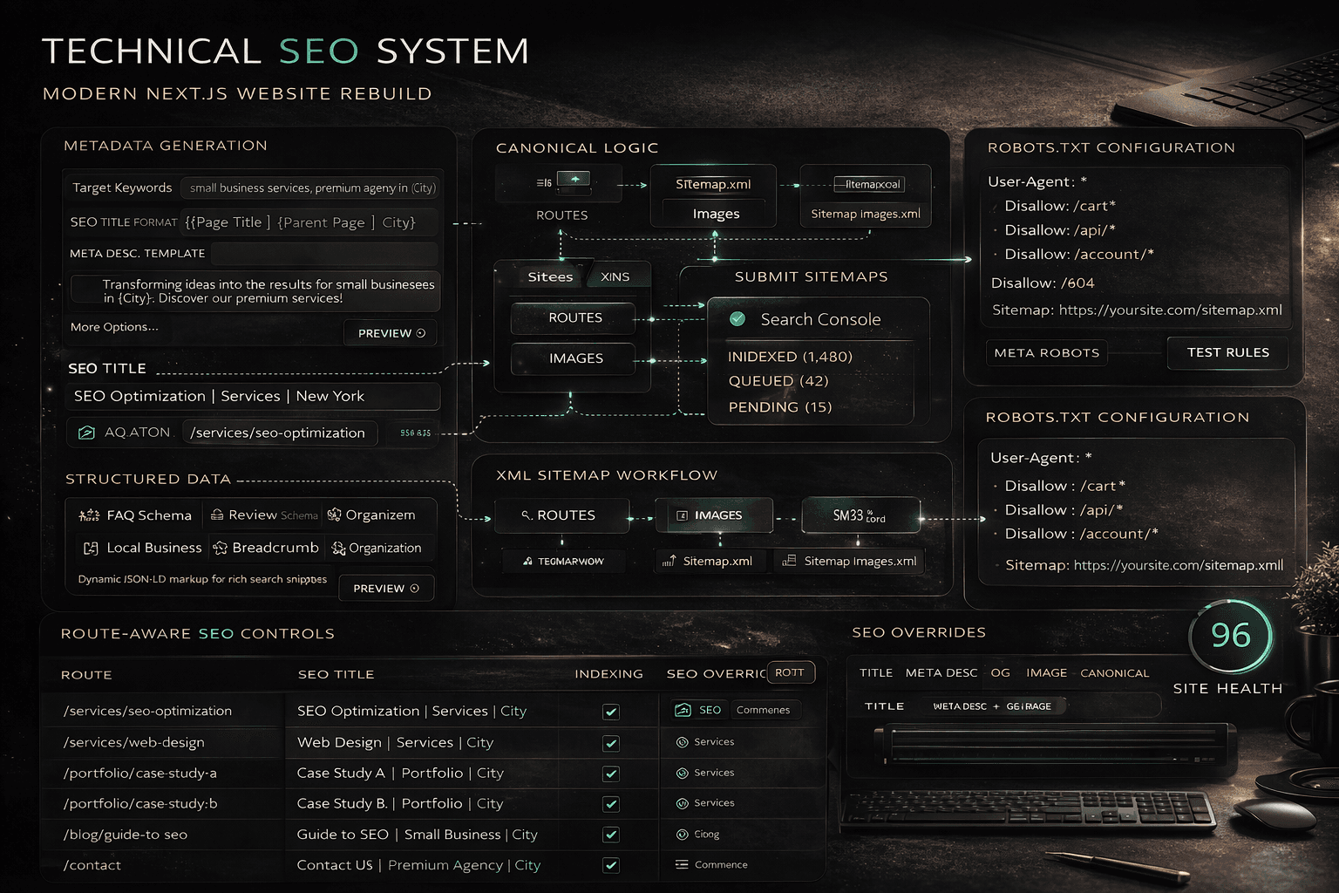Click the 96 Site Health progress ring
Screen dimensions: 1339x893
click(1231, 637)
